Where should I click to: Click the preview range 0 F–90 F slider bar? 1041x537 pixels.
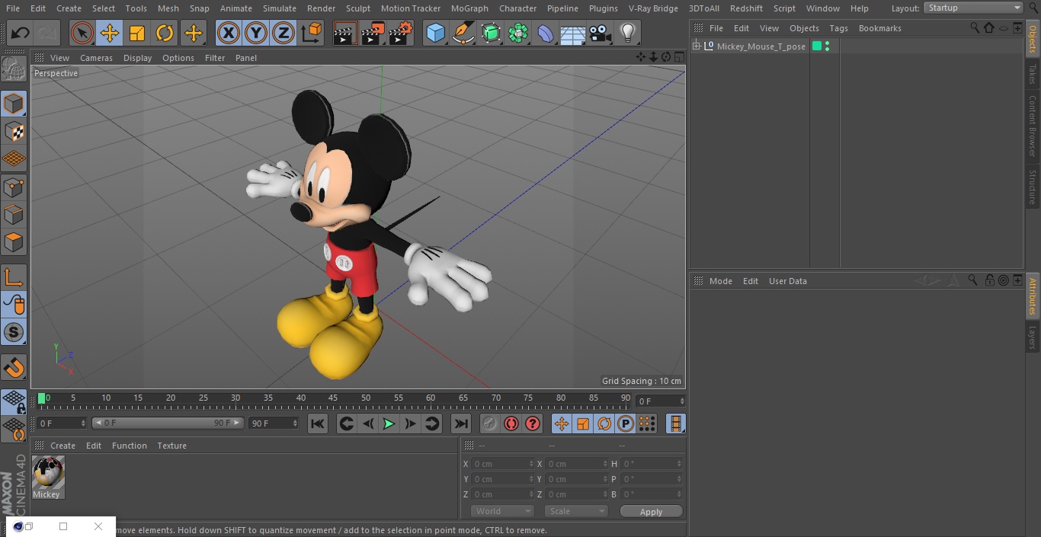tap(168, 423)
